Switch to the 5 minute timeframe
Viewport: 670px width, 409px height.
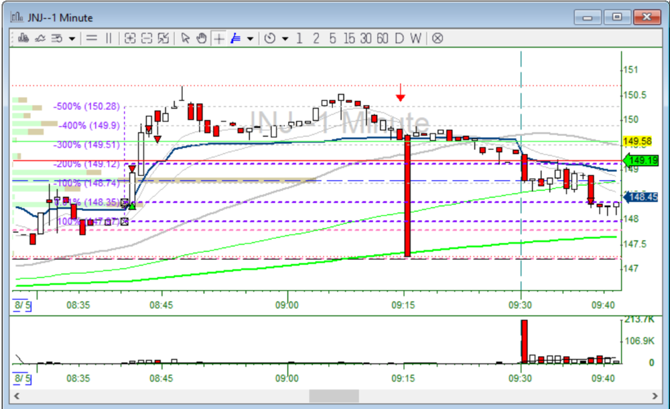pos(332,38)
